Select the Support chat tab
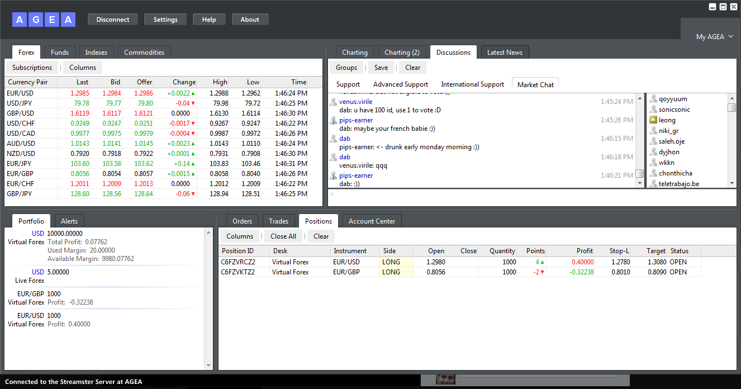The height and width of the screenshot is (389, 741). (348, 84)
